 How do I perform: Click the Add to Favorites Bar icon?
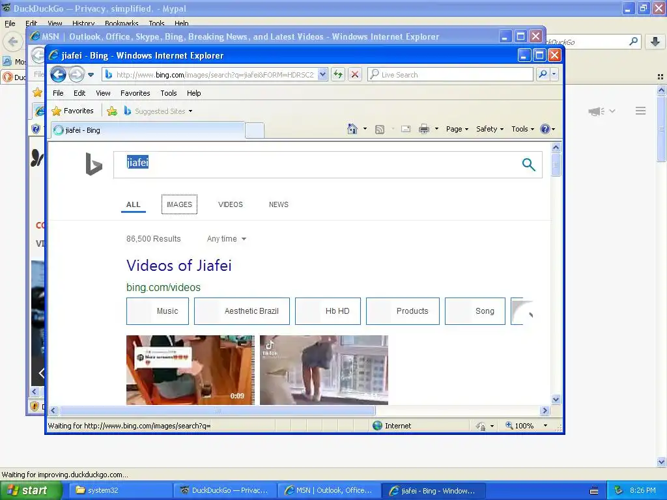pos(112,111)
